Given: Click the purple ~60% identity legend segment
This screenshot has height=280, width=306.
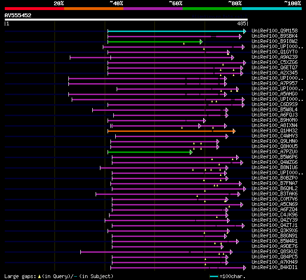Looking at the screenshot, I should click(x=153, y=9).
